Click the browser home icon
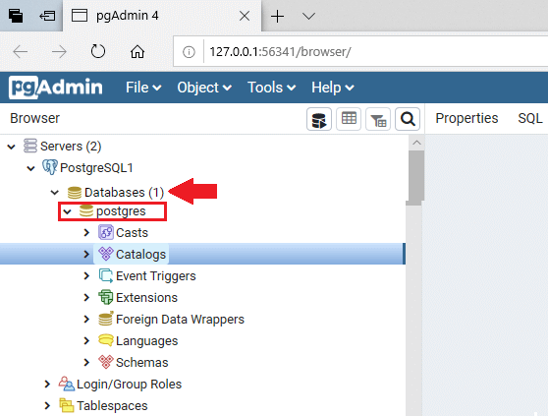This screenshot has width=548, height=416. point(137,52)
